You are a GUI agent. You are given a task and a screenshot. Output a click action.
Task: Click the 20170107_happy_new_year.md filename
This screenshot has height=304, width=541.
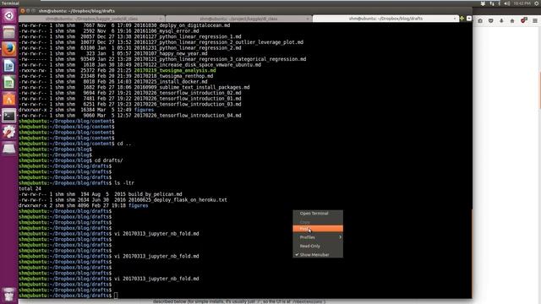tap(171, 53)
